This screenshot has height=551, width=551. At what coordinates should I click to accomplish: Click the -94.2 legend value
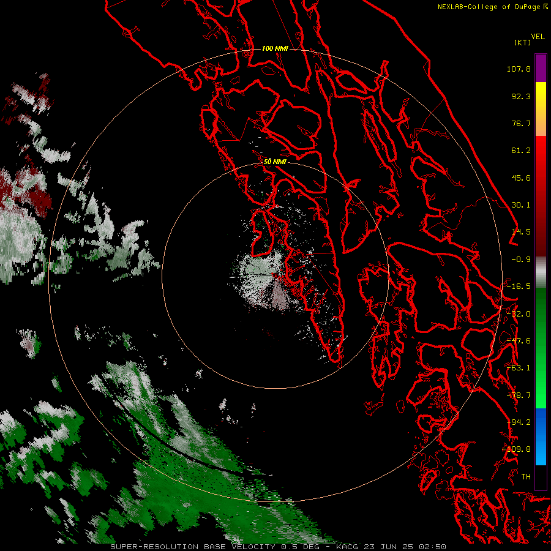point(519,422)
